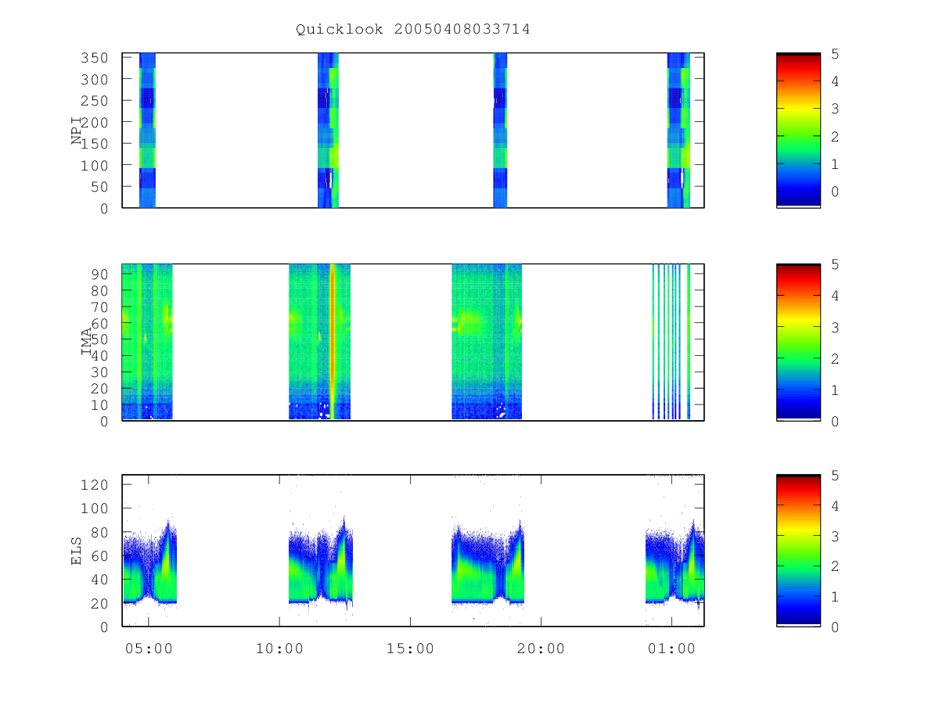Click the Quicklook 20050408033714 title
The height and width of the screenshot is (704, 939).
413,30
